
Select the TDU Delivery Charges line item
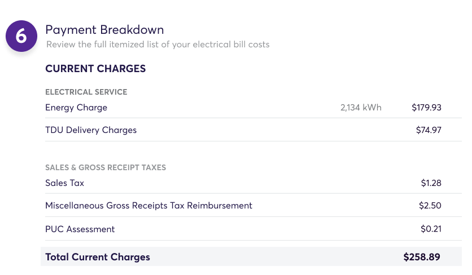(x=91, y=130)
